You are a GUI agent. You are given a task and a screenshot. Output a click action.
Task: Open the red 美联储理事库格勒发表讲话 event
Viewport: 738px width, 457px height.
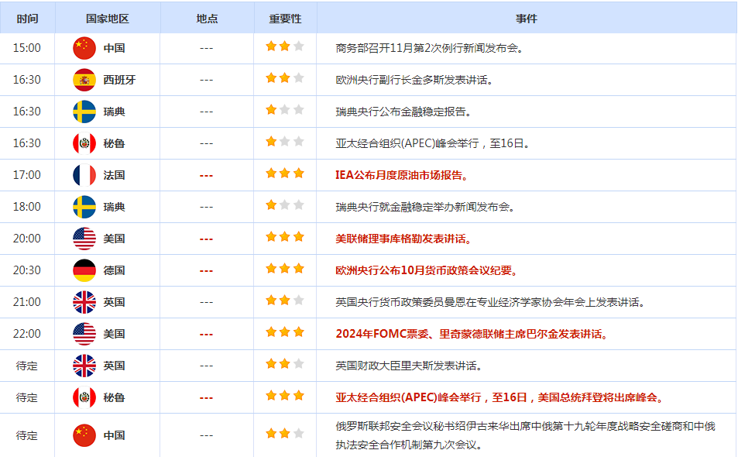[x=403, y=239]
